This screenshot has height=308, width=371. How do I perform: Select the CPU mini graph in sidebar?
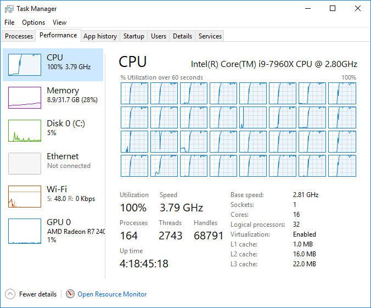coord(25,65)
